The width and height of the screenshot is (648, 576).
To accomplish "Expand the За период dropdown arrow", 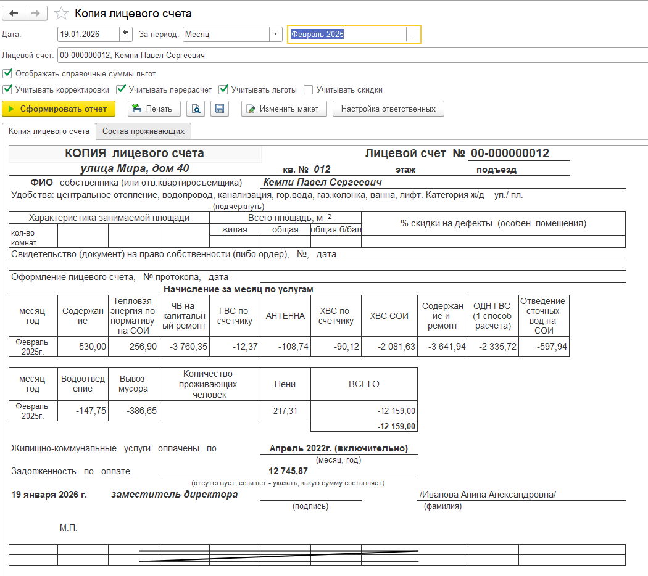I will click(275, 35).
